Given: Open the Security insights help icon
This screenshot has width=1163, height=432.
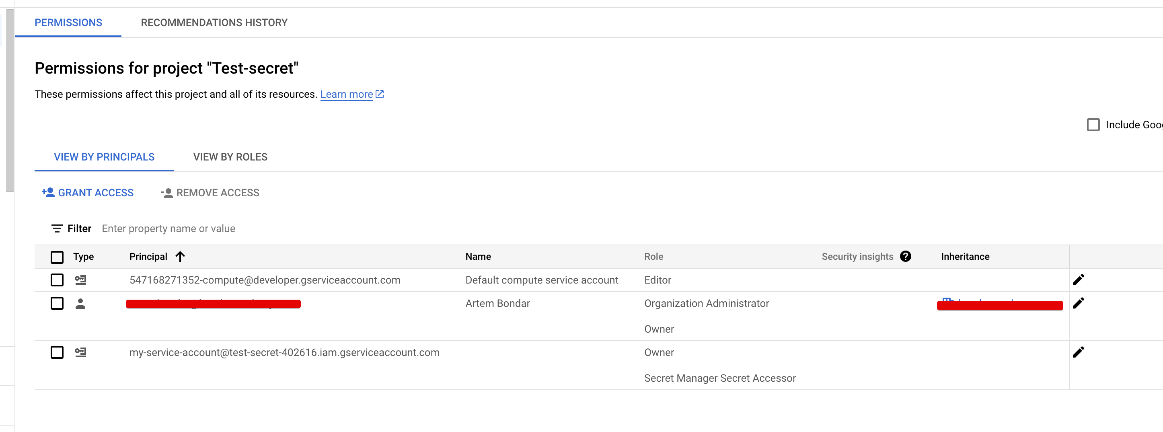Looking at the screenshot, I should (906, 256).
